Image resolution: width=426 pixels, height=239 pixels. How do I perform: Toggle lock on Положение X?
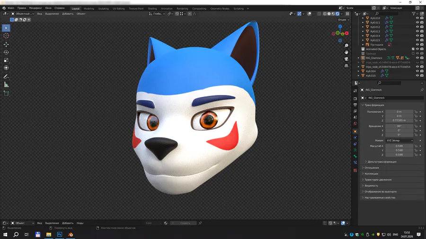click(x=416, y=111)
